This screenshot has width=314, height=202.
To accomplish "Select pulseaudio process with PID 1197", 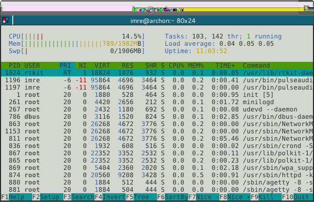I will click(157, 88).
